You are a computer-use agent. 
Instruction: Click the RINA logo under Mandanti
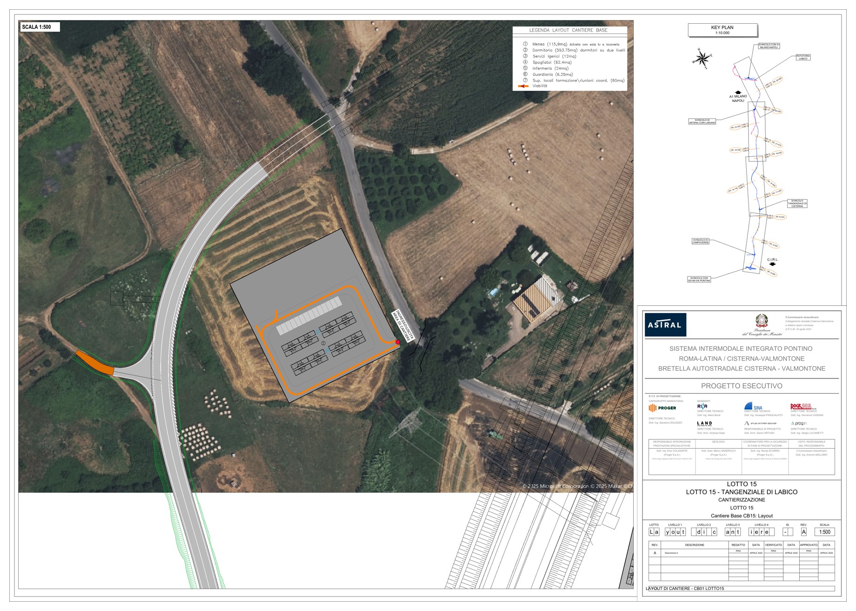pos(702,406)
